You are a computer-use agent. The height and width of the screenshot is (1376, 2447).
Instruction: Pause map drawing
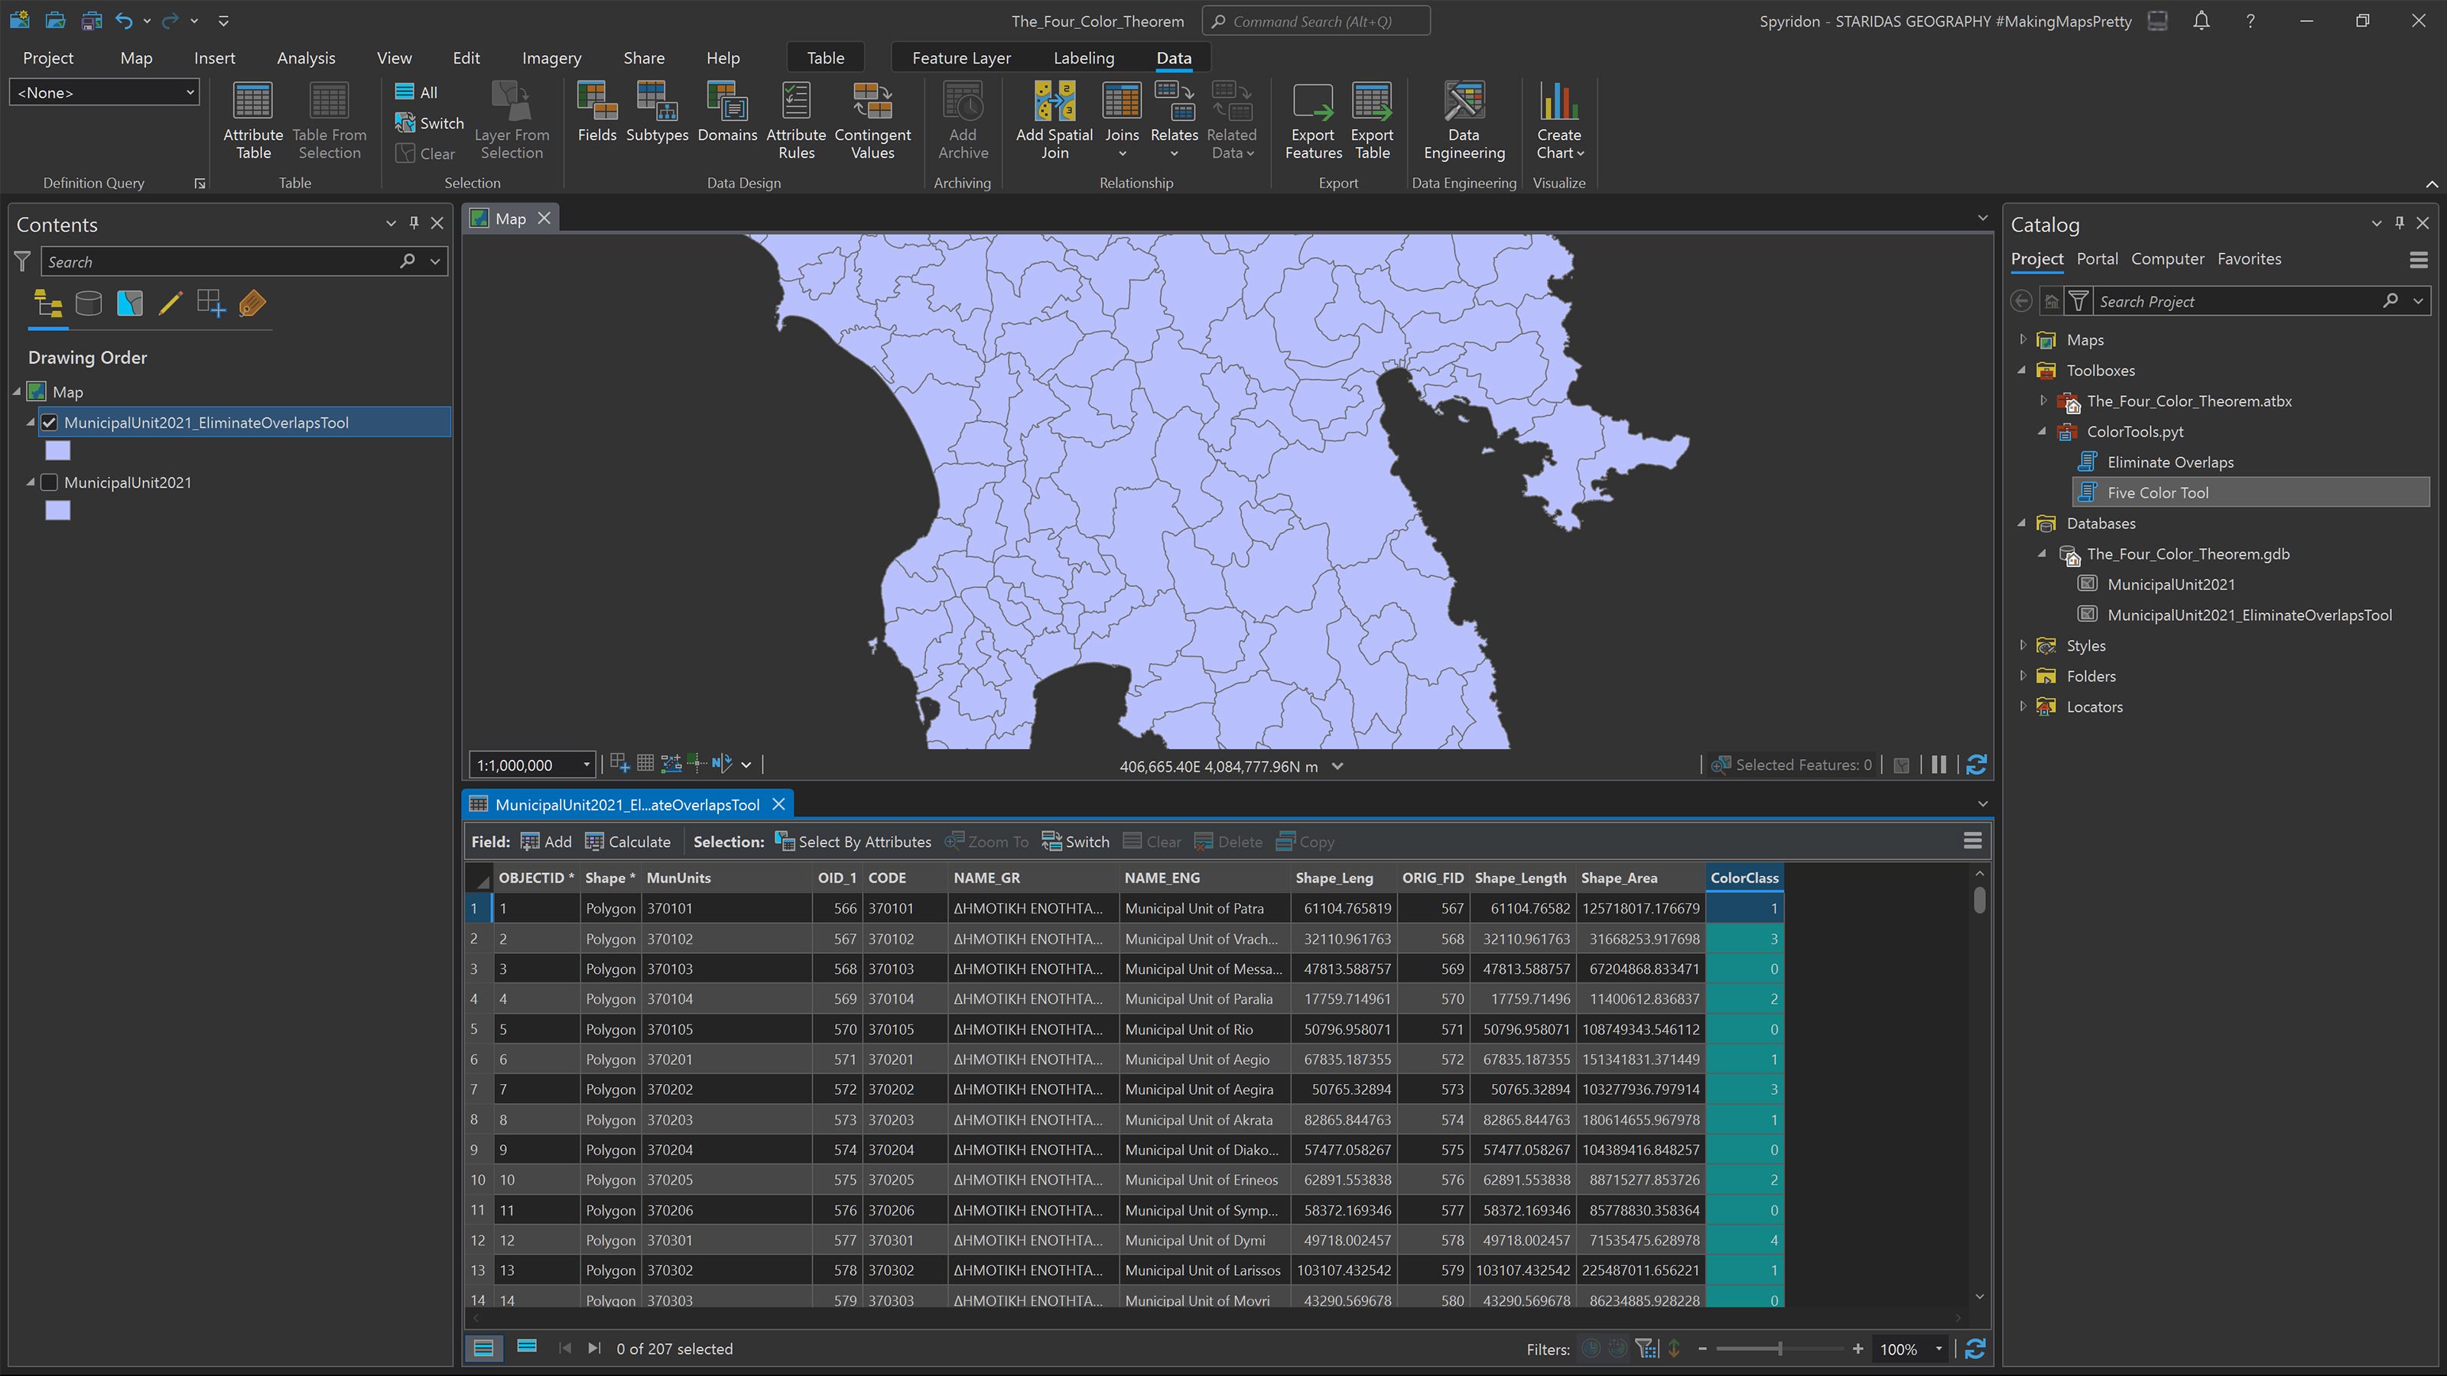(x=1938, y=764)
